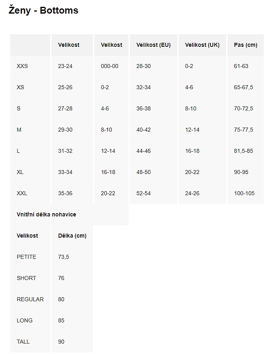Click the UK size cell 24-26

(192, 193)
